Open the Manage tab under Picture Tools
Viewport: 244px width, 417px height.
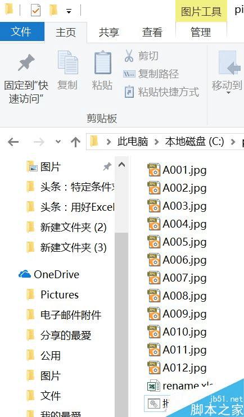[201, 33]
